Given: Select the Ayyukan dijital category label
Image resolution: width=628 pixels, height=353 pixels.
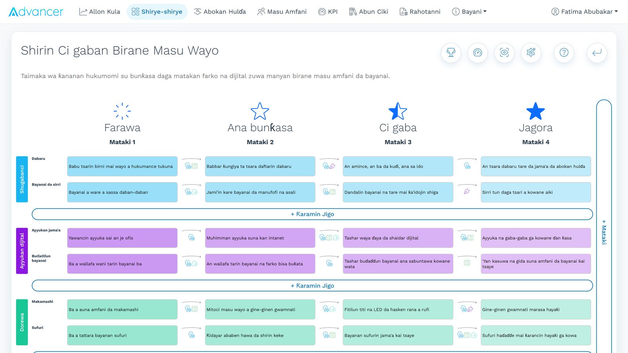Looking at the screenshot, I should pos(22,251).
